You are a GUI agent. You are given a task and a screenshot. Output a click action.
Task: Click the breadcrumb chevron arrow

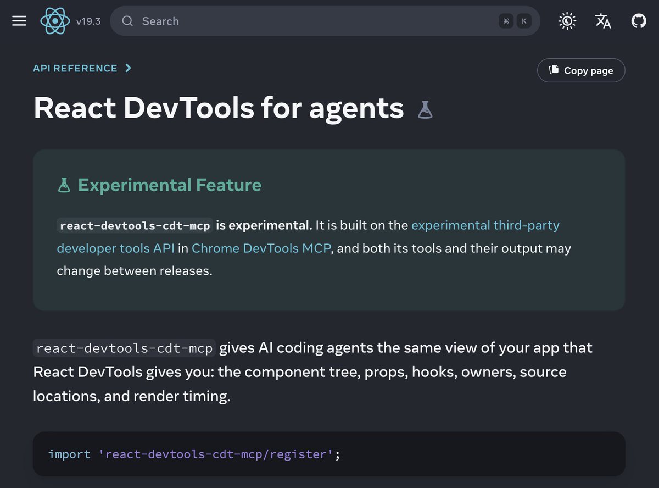pos(128,68)
